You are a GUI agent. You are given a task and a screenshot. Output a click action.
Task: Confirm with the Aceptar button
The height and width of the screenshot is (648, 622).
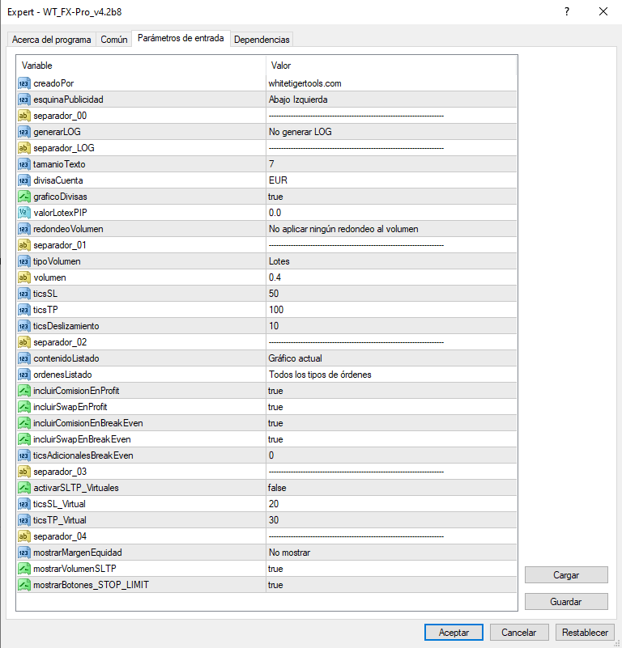pos(454,633)
